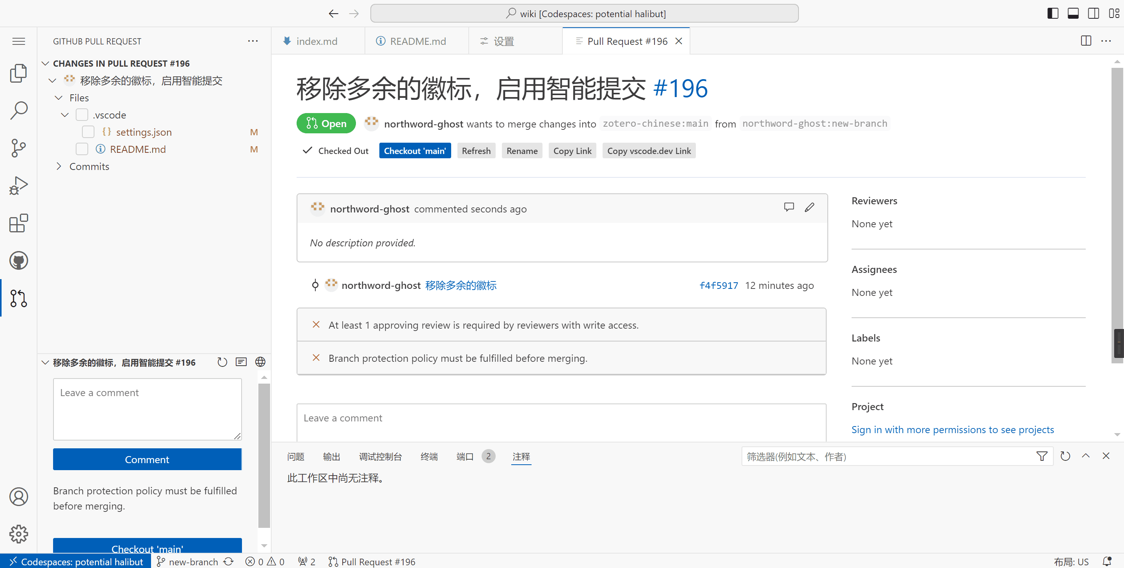Open the Run and Debug view
1124x568 pixels.
pyautogui.click(x=18, y=185)
